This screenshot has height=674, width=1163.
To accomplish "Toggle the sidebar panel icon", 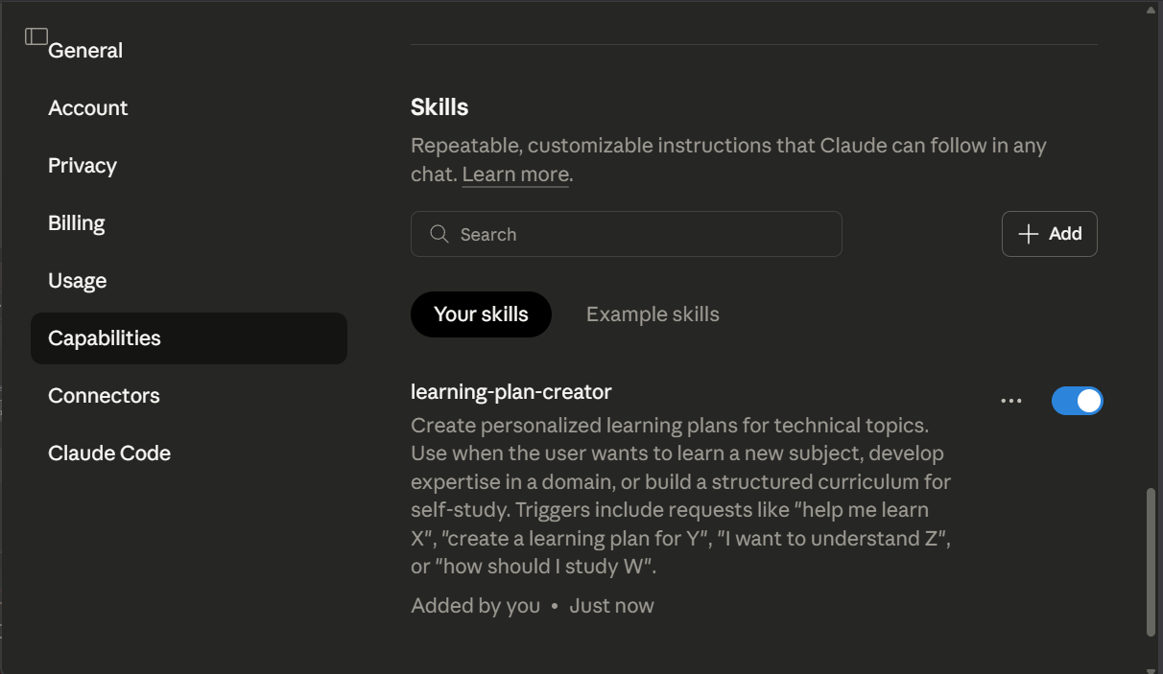I will click(36, 36).
